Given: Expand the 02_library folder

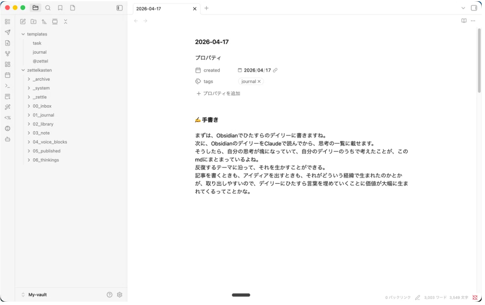Looking at the screenshot, I should 29,124.
